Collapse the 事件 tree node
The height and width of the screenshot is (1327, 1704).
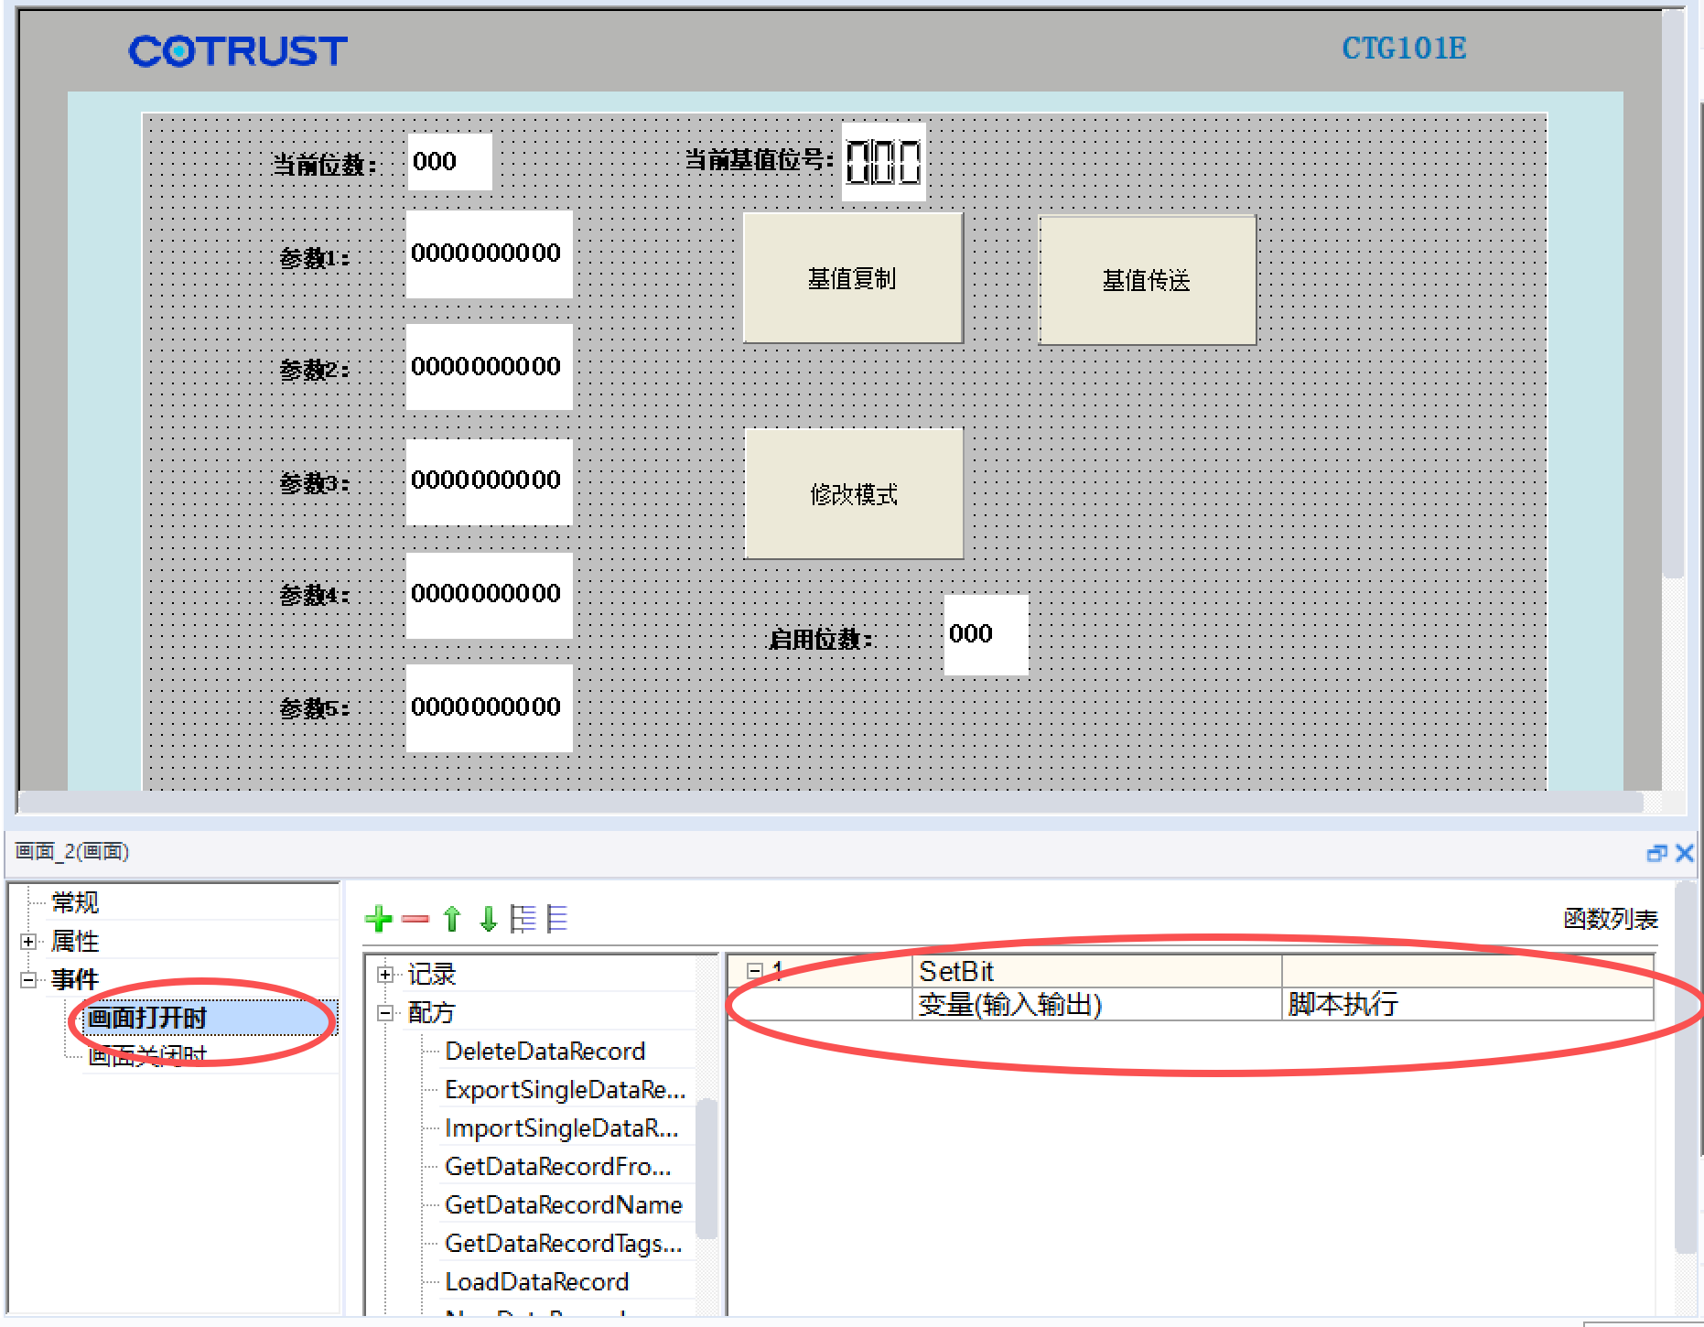[28, 979]
